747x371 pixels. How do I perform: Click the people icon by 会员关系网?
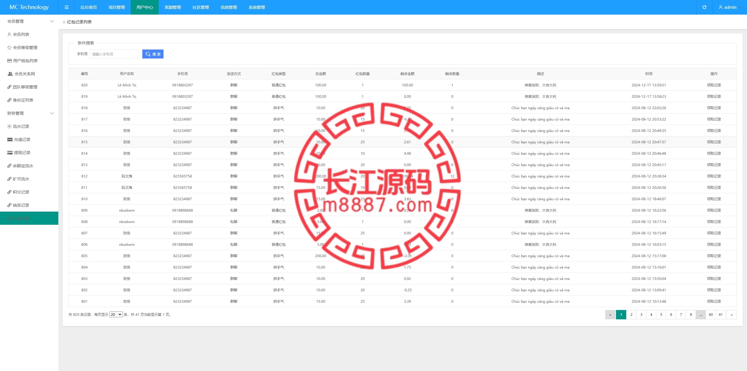[10, 74]
